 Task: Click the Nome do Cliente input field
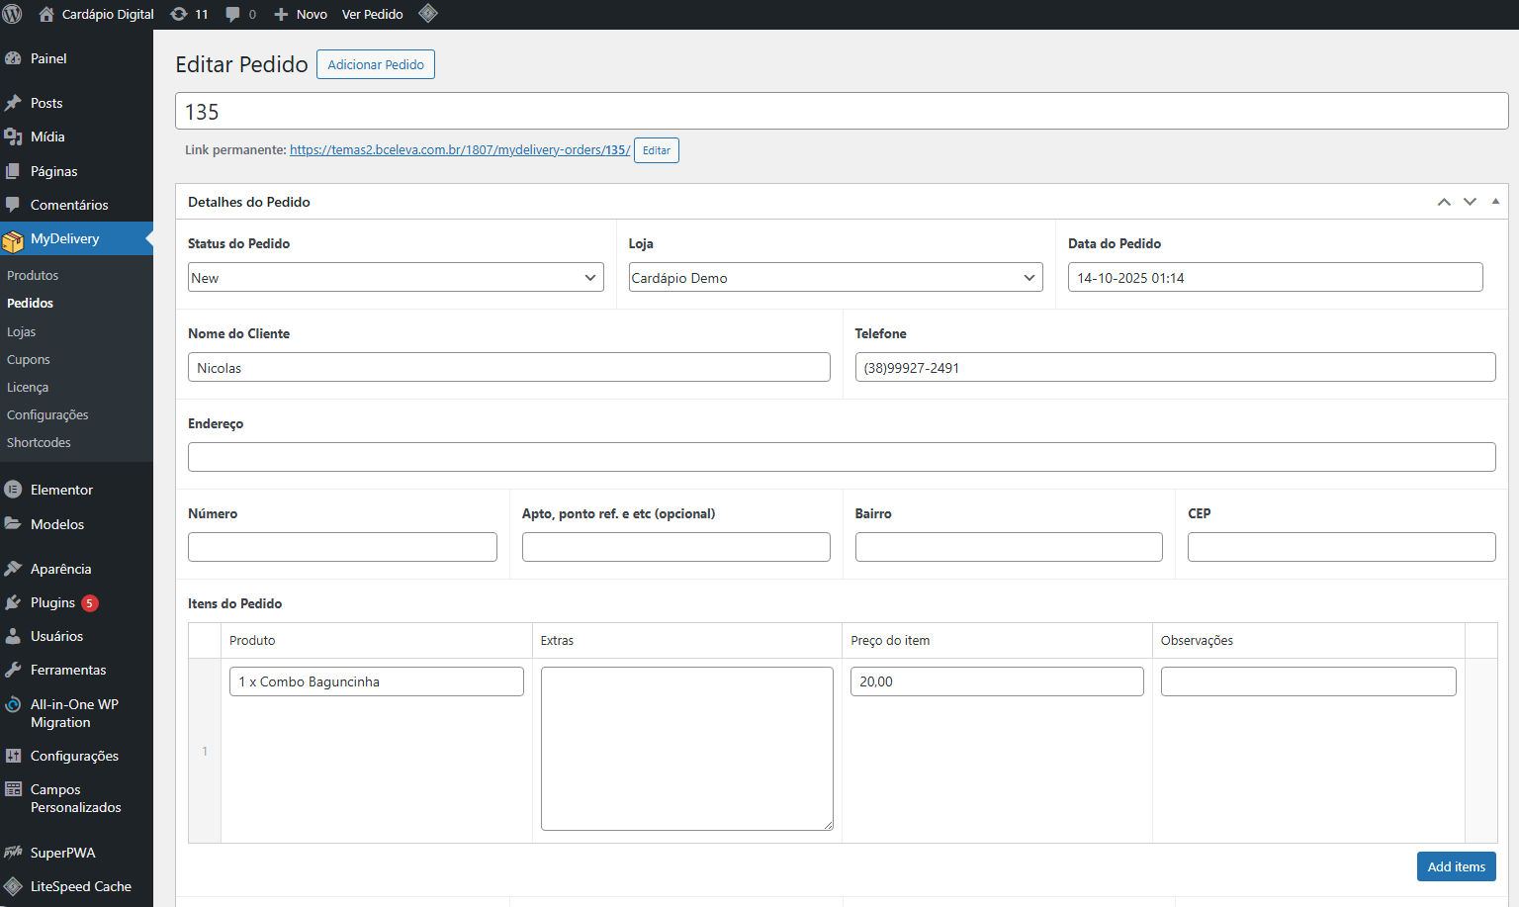tap(508, 368)
